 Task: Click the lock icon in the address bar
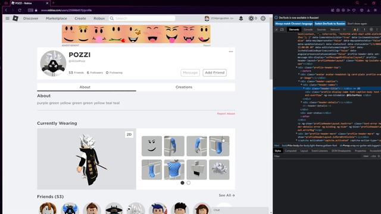[36, 10]
